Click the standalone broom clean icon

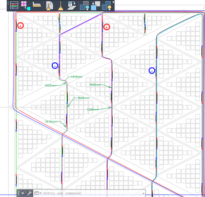[60, 6]
